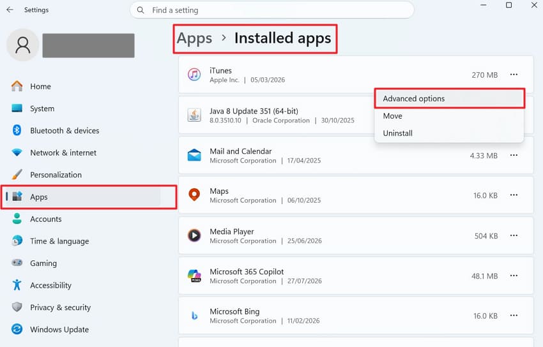
Task: Click the Apps breadcrumb link
Action: tap(194, 38)
